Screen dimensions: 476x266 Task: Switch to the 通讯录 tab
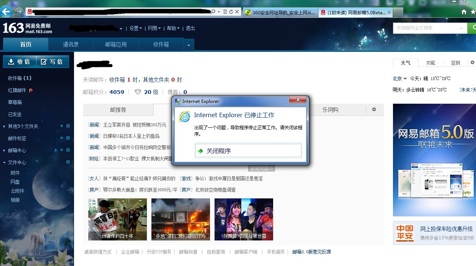71,44
